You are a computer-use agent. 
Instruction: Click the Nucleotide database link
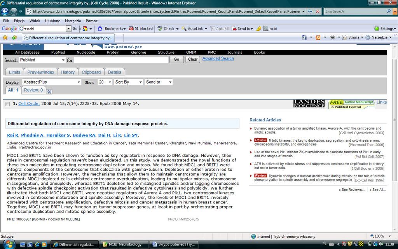coord(86,53)
